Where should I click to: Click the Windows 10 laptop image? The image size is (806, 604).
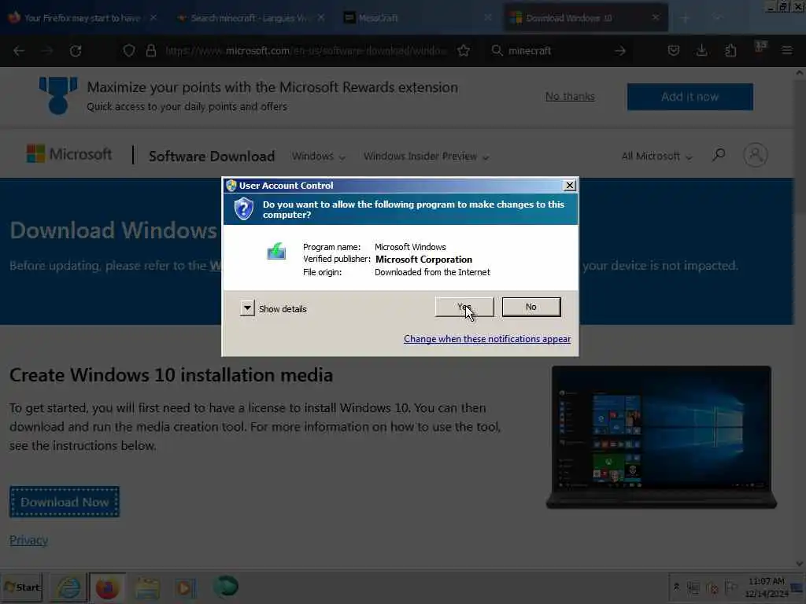(661, 437)
